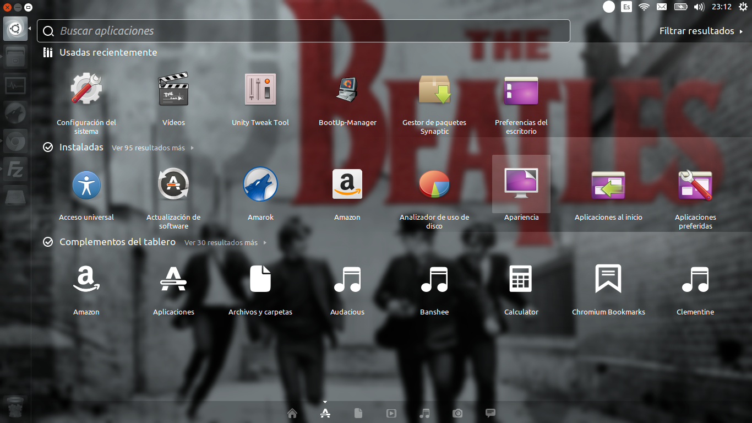Open Actualización de software

coord(173,184)
